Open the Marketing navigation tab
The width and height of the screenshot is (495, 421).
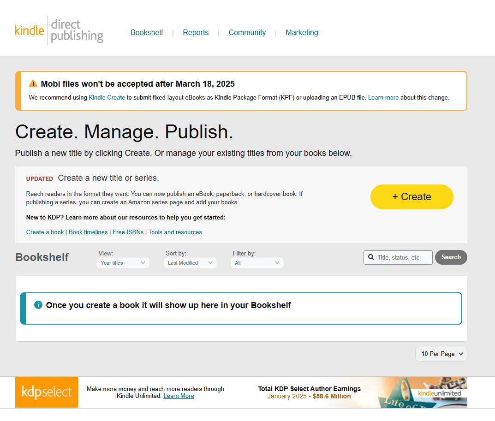coord(302,32)
